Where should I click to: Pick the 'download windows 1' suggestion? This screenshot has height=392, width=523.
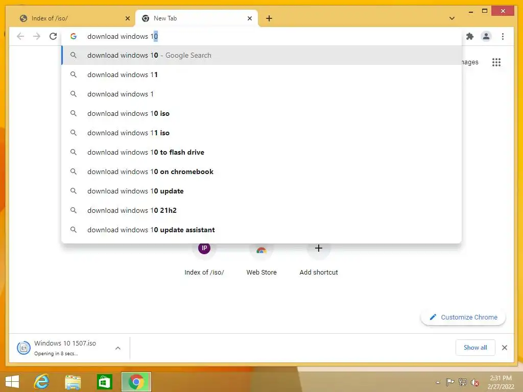262,94
